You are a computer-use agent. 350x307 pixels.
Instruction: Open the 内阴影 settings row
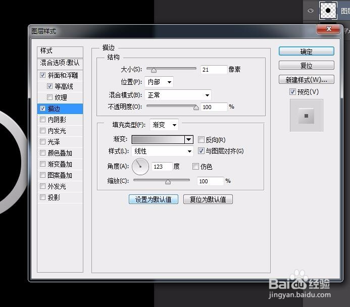pyautogui.click(x=60, y=120)
